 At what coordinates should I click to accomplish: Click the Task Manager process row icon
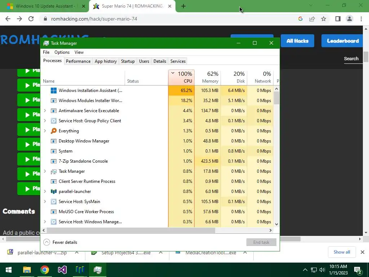click(x=54, y=171)
